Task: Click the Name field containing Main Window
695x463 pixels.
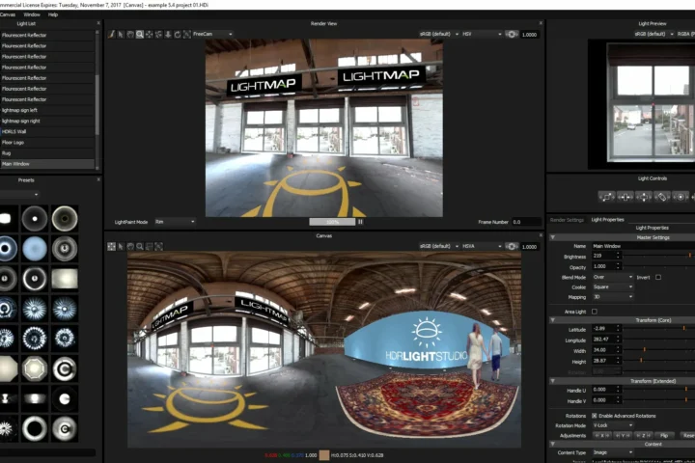Action: (644, 246)
